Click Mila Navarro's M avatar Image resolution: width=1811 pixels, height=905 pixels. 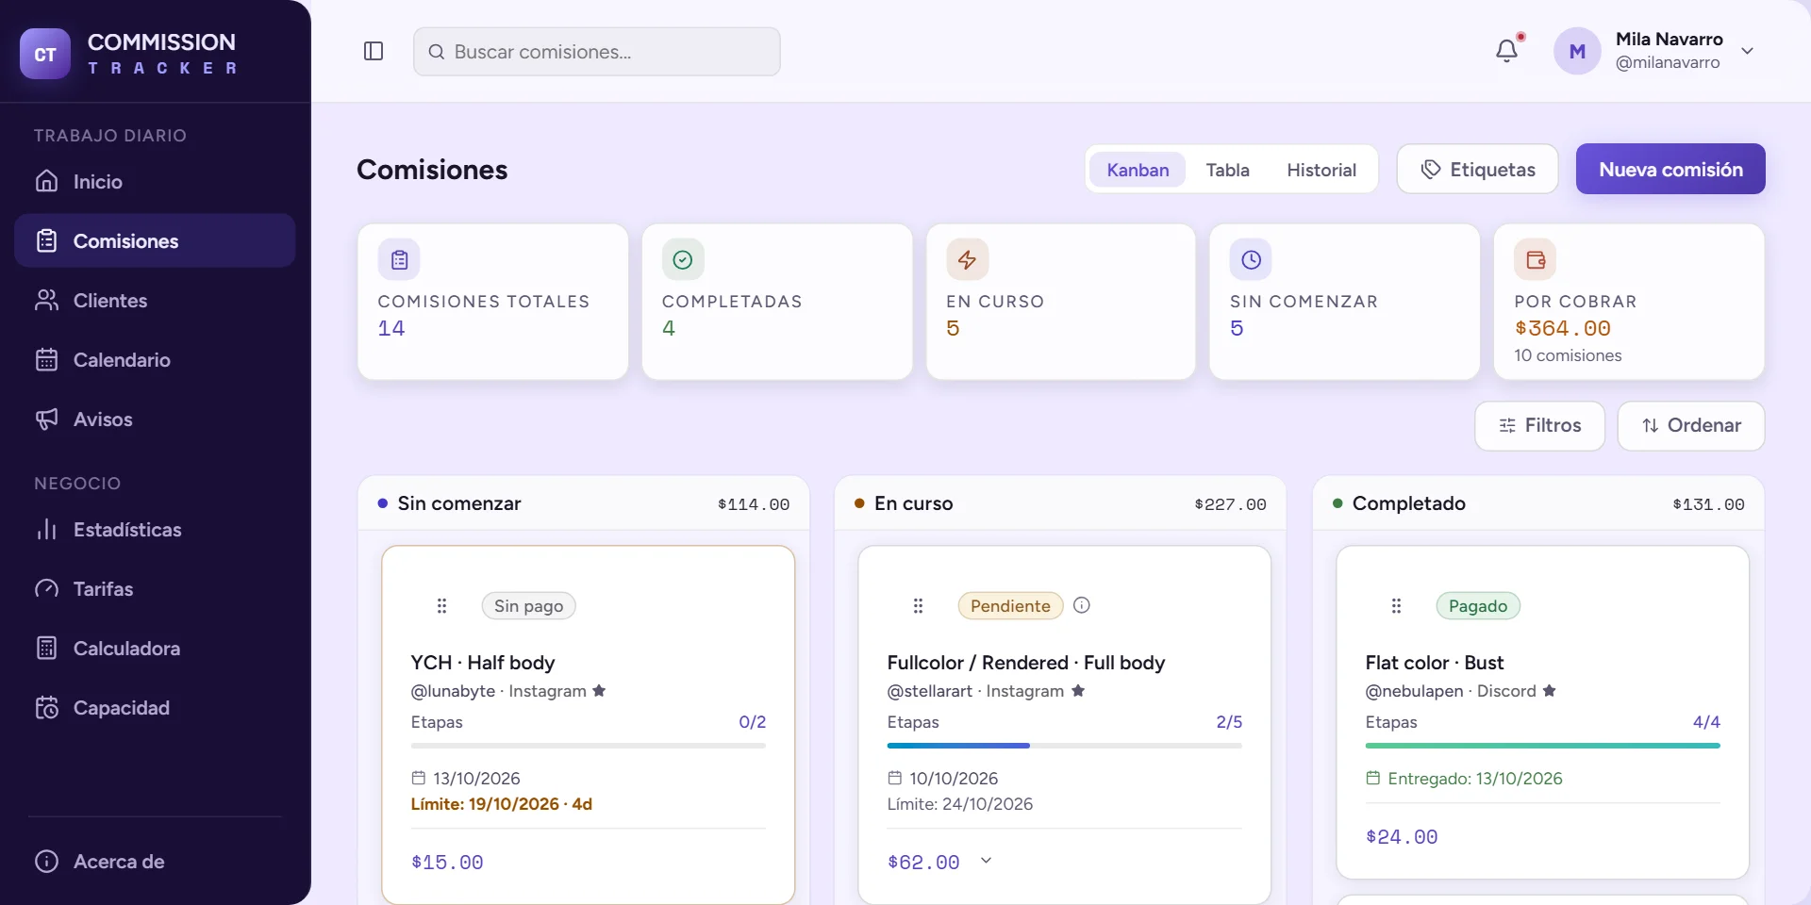tap(1577, 51)
